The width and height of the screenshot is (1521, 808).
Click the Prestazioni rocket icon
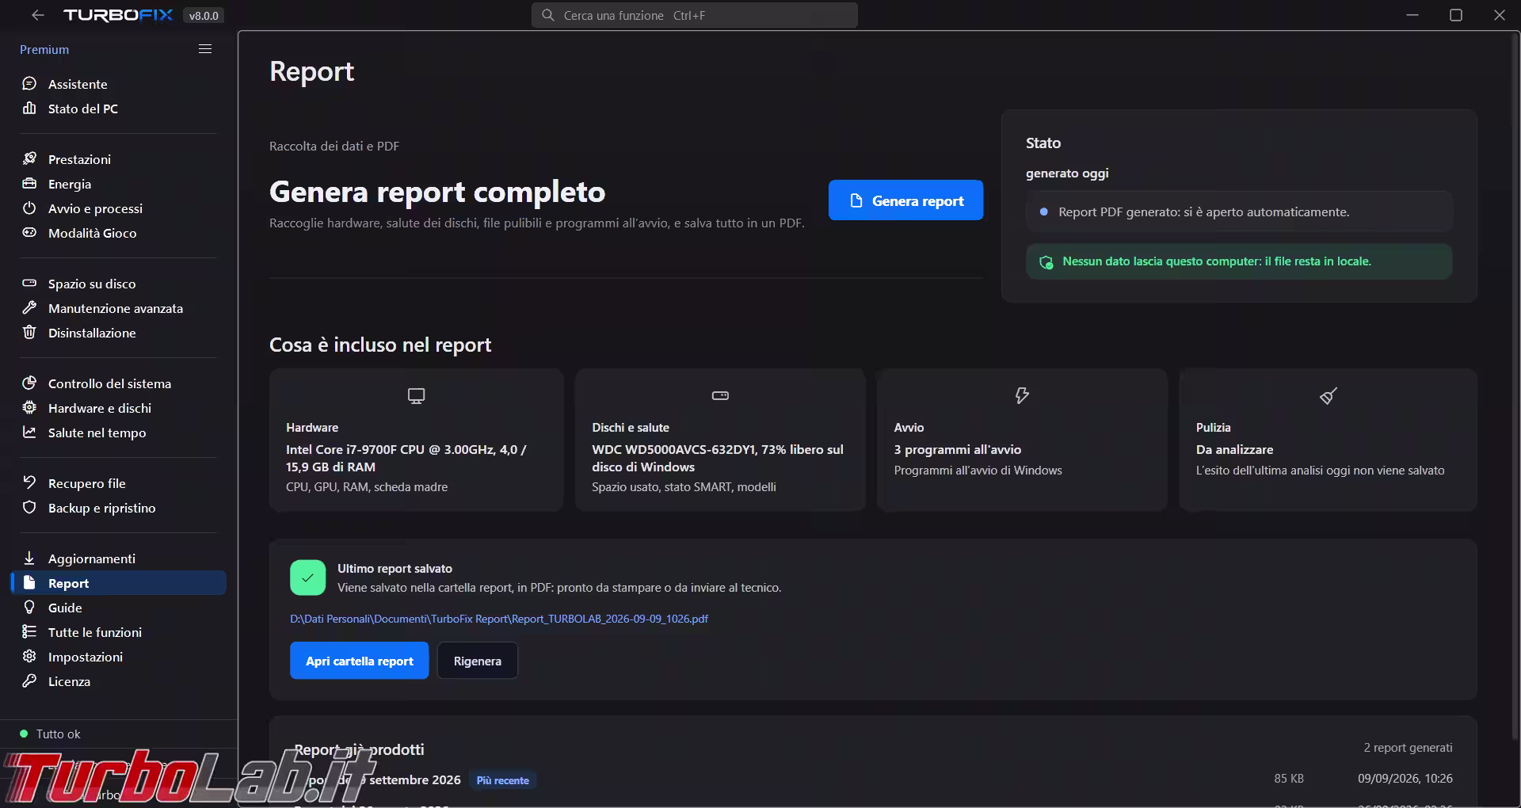pos(29,159)
